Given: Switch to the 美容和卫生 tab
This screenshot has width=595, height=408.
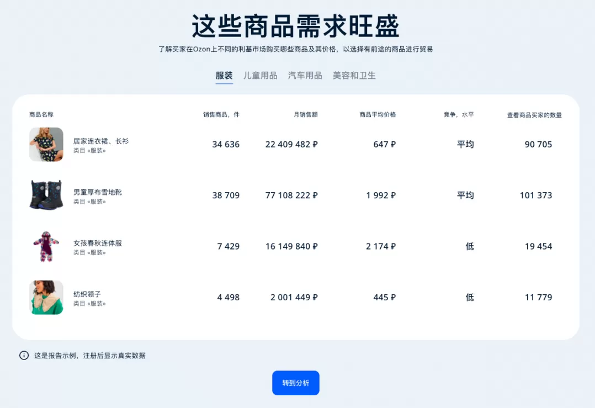Looking at the screenshot, I should pos(354,76).
